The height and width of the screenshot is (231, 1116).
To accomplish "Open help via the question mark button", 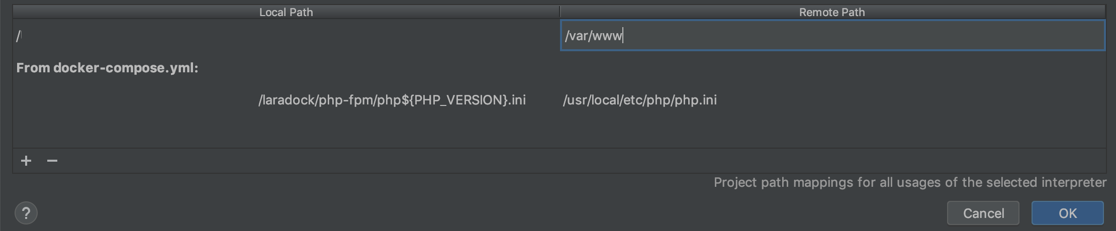I will click(x=26, y=213).
